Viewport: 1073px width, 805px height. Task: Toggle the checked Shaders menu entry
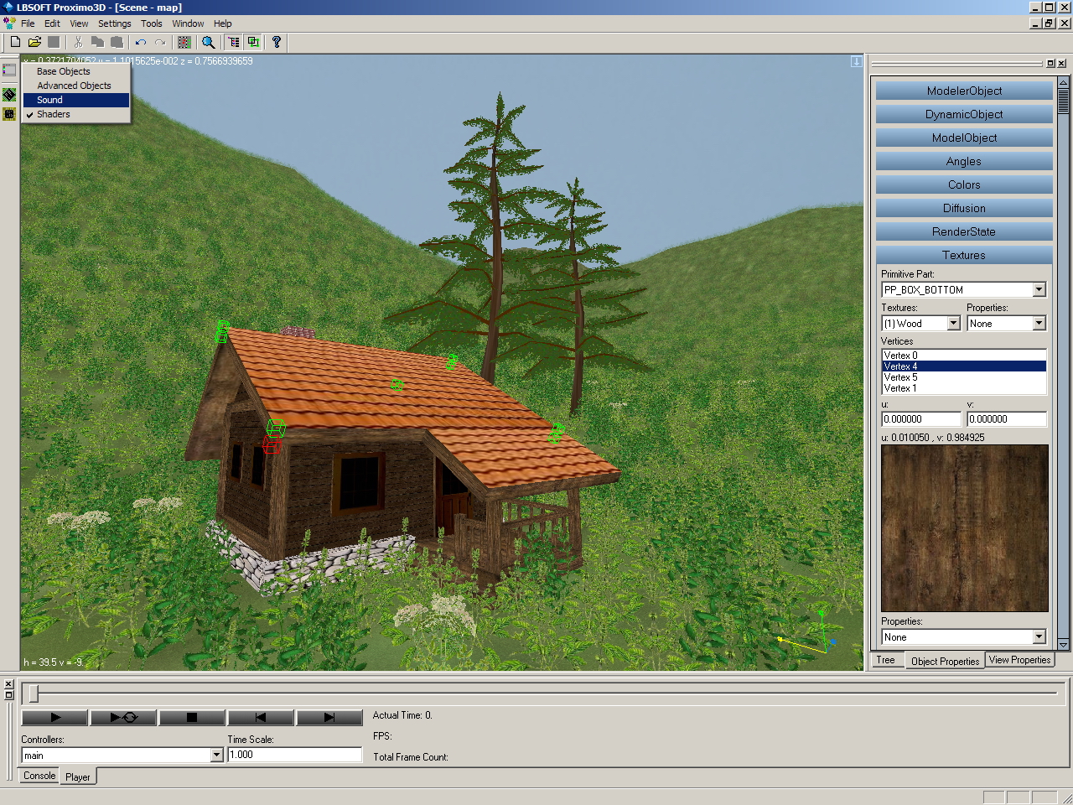(x=54, y=114)
